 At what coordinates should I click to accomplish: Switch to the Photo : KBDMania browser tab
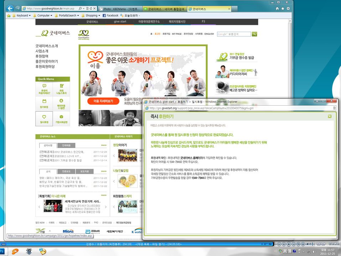[120, 9]
